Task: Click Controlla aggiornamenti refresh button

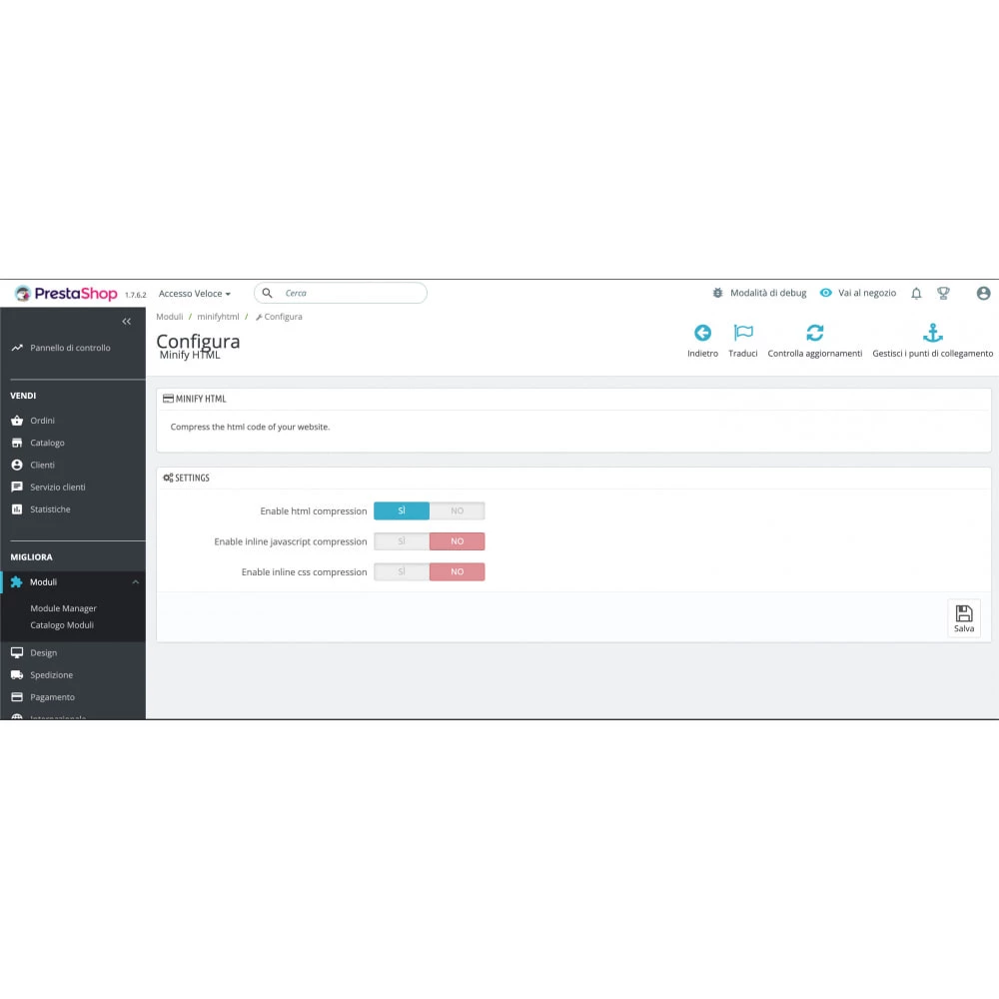Action: pyautogui.click(x=815, y=341)
